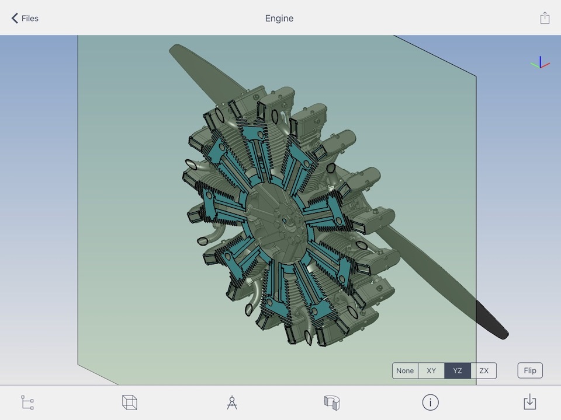561x420 pixels.
Task: Flip the section plane direction
Action: pyautogui.click(x=530, y=370)
